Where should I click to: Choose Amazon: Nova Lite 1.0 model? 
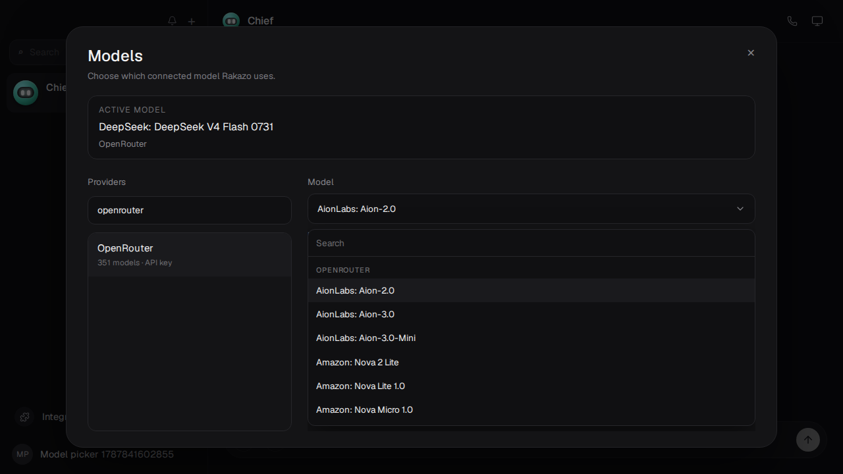(531, 386)
